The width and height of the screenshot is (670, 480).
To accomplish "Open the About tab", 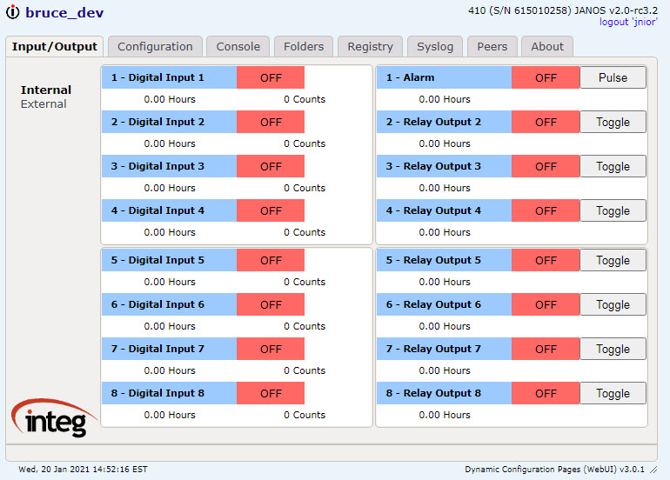I will pos(547,47).
